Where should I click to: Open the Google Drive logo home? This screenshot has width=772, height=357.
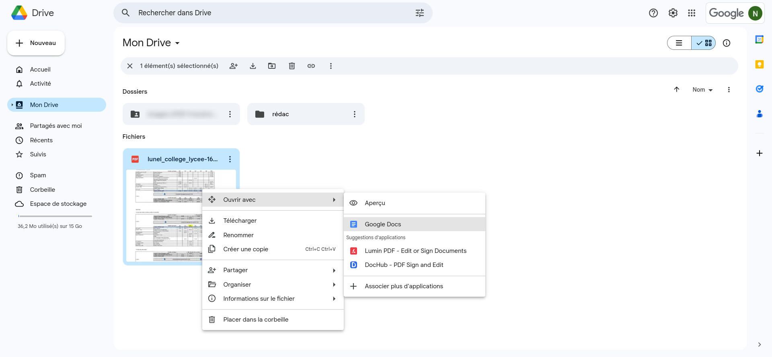(x=19, y=13)
